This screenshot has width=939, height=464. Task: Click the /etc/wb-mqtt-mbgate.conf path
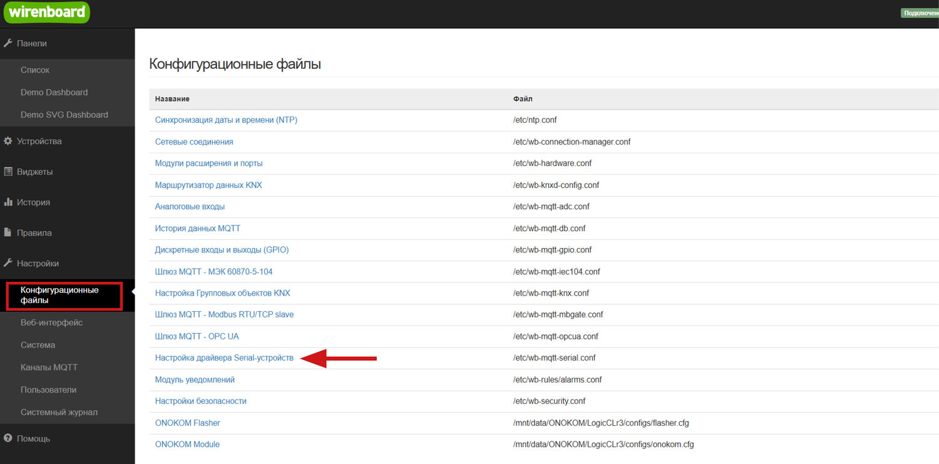(x=558, y=314)
